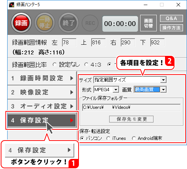This screenshot has width=187, height=169.
Task: Open the 形式 MPEG4 format dropdown
Action: pos(116,89)
